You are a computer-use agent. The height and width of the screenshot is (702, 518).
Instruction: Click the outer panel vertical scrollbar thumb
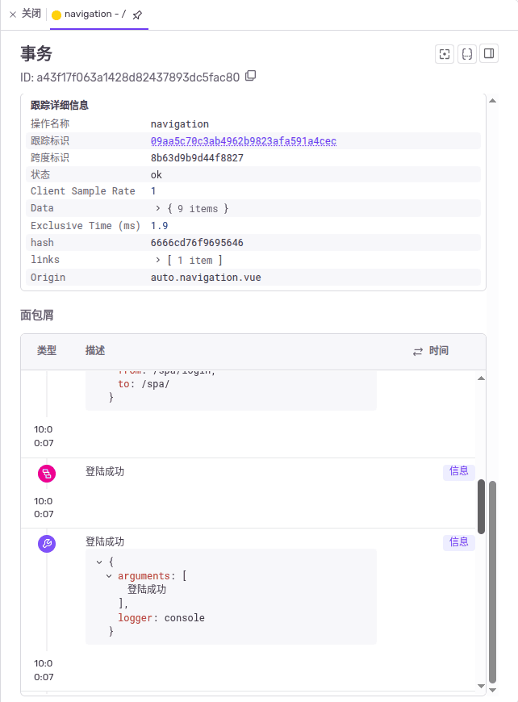(x=492, y=581)
